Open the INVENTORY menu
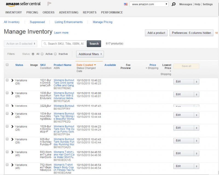 [13, 12]
